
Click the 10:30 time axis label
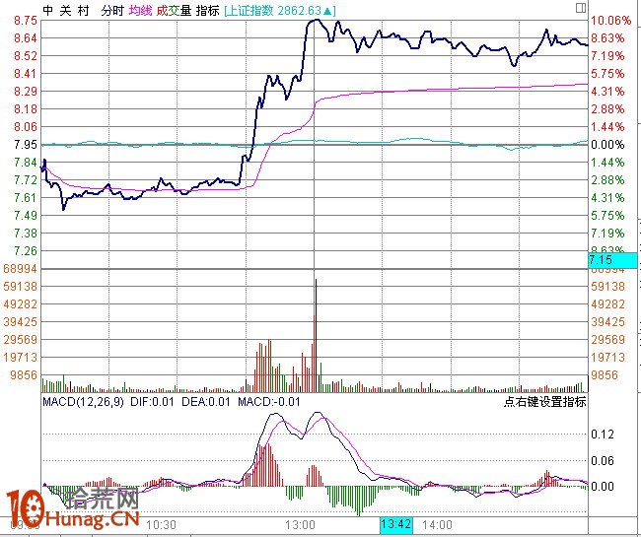click(x=161, y=524)
